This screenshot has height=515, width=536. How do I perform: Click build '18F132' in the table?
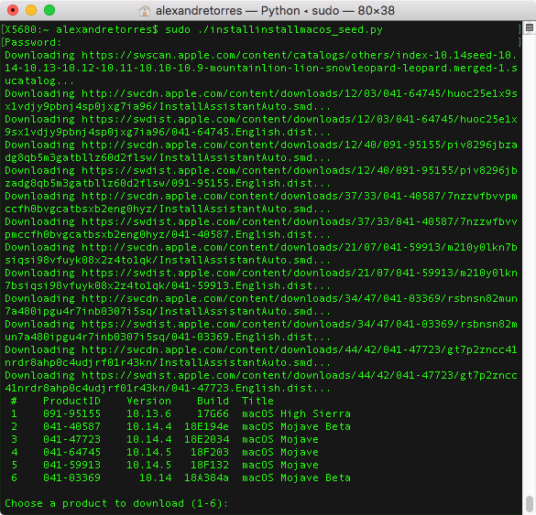pos(210,465)
